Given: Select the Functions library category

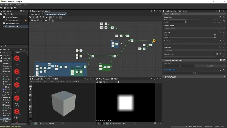Looking at the screenshot, I should (6, 118).
